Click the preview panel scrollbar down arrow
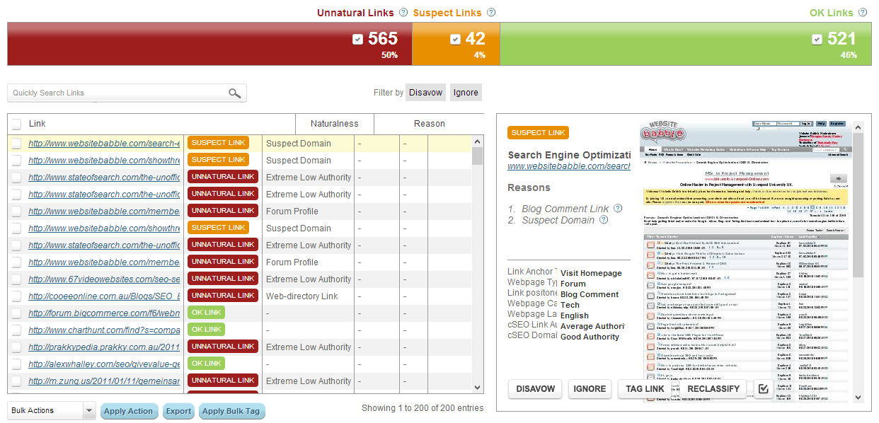 [x=858, y=397]
